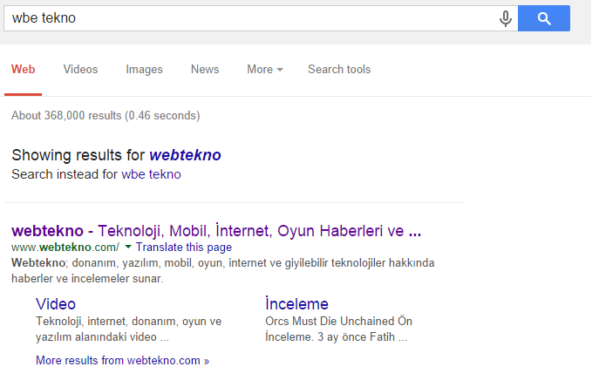The height and width of the screenshot is (387, 599).
Task: Open the More dropdown menu
Action: point(265,69)
